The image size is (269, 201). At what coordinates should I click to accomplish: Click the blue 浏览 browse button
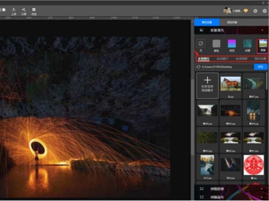[258, 67]
